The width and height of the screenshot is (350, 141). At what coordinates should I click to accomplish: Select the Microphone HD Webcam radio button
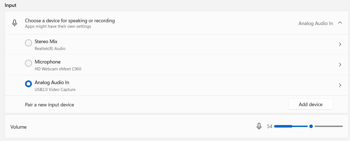coord(28,63)
